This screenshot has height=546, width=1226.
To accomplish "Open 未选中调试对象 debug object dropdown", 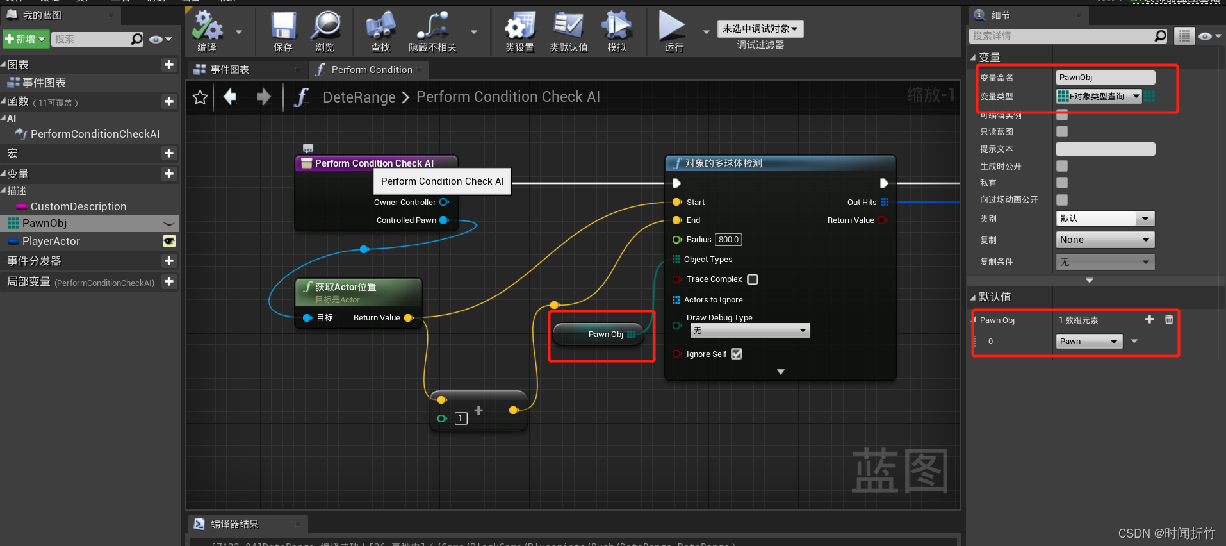I will click(x=760, y=29).
